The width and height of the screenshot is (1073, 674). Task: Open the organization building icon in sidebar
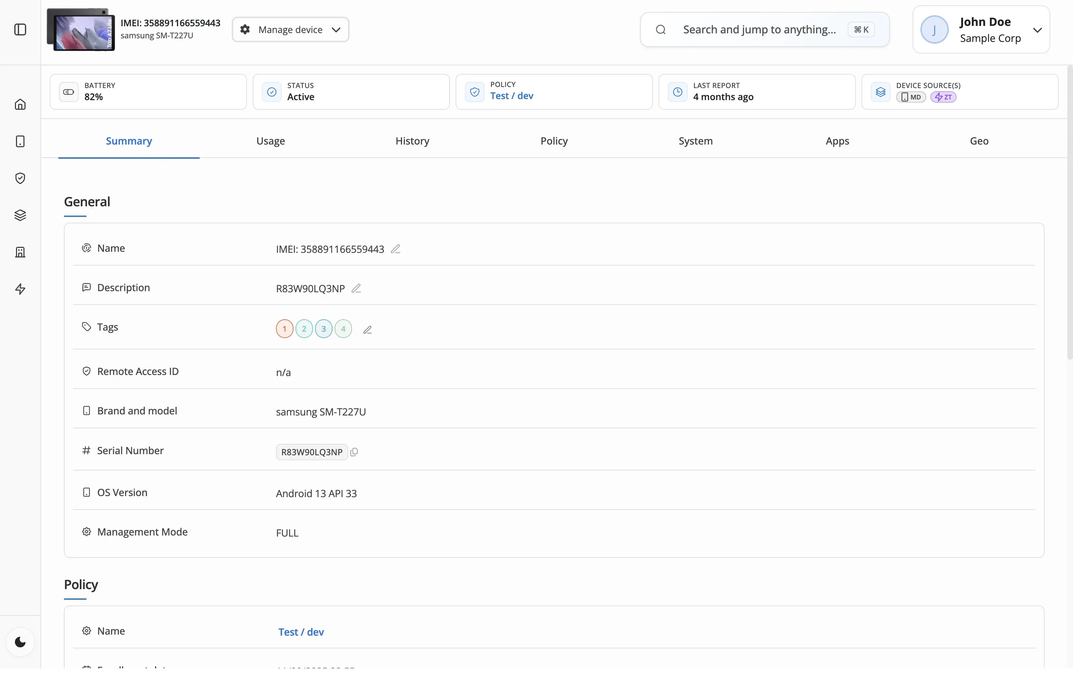coord(21,252)
